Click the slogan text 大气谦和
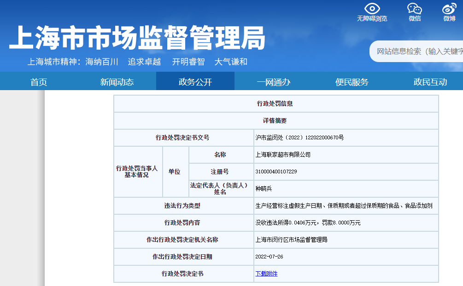 (x=231, y=62)
